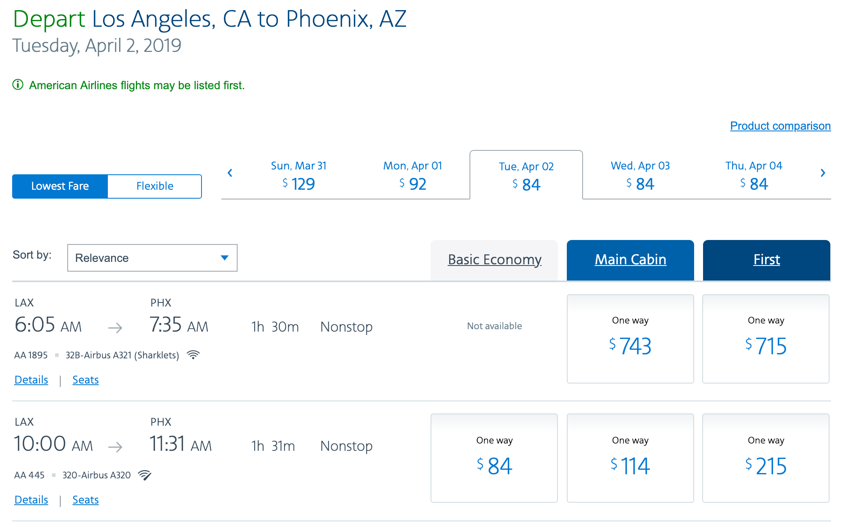Image resolution: width=849 pixels, height=527 pixels.
Task: Click the Basic Economy column header
Action: [x=494, y=259]
